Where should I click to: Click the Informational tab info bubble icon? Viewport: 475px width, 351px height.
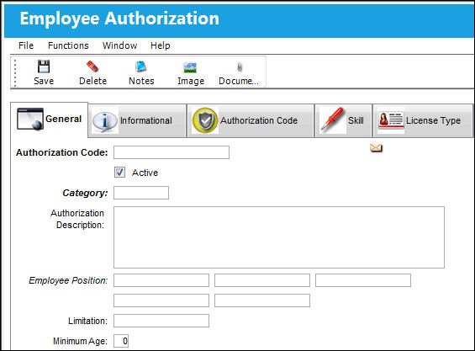click(105, 121)
